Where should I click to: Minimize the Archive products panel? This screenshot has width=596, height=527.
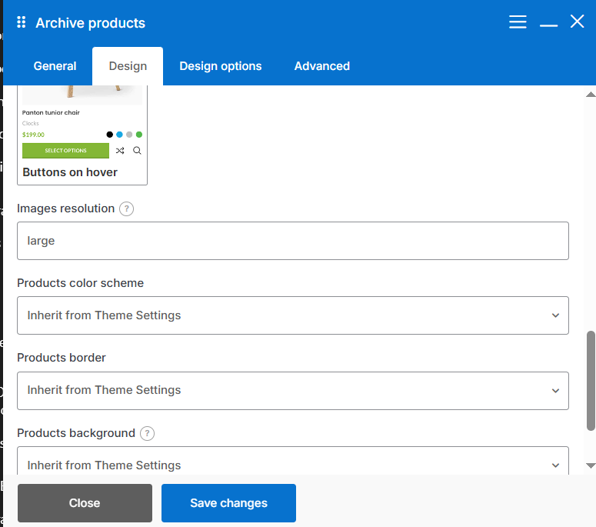click(548, 25)
